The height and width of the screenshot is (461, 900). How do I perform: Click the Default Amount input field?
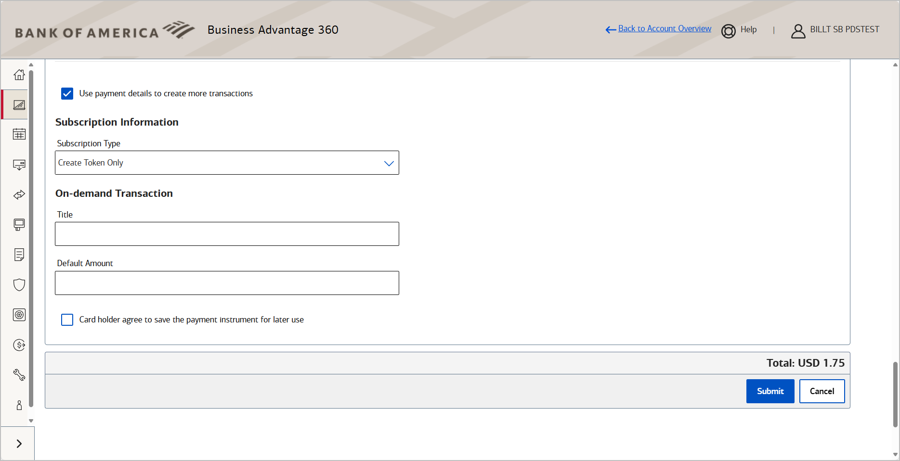pos(227,283)
